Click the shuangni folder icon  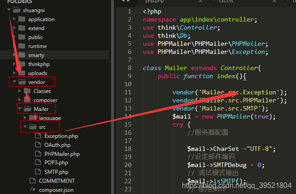[17, 10]
